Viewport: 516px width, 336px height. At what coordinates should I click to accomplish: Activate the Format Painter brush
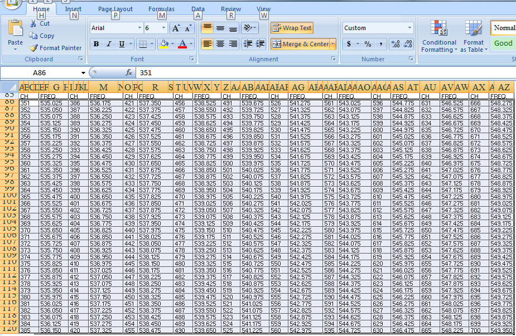[x=33, y=48]
